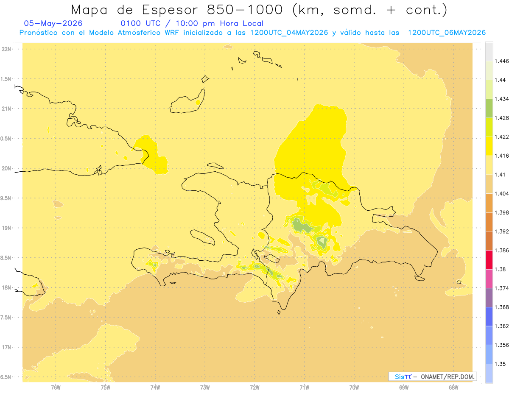Click the 76W longitude axis label
Viewport: 509px width, 393px height.
56,387
